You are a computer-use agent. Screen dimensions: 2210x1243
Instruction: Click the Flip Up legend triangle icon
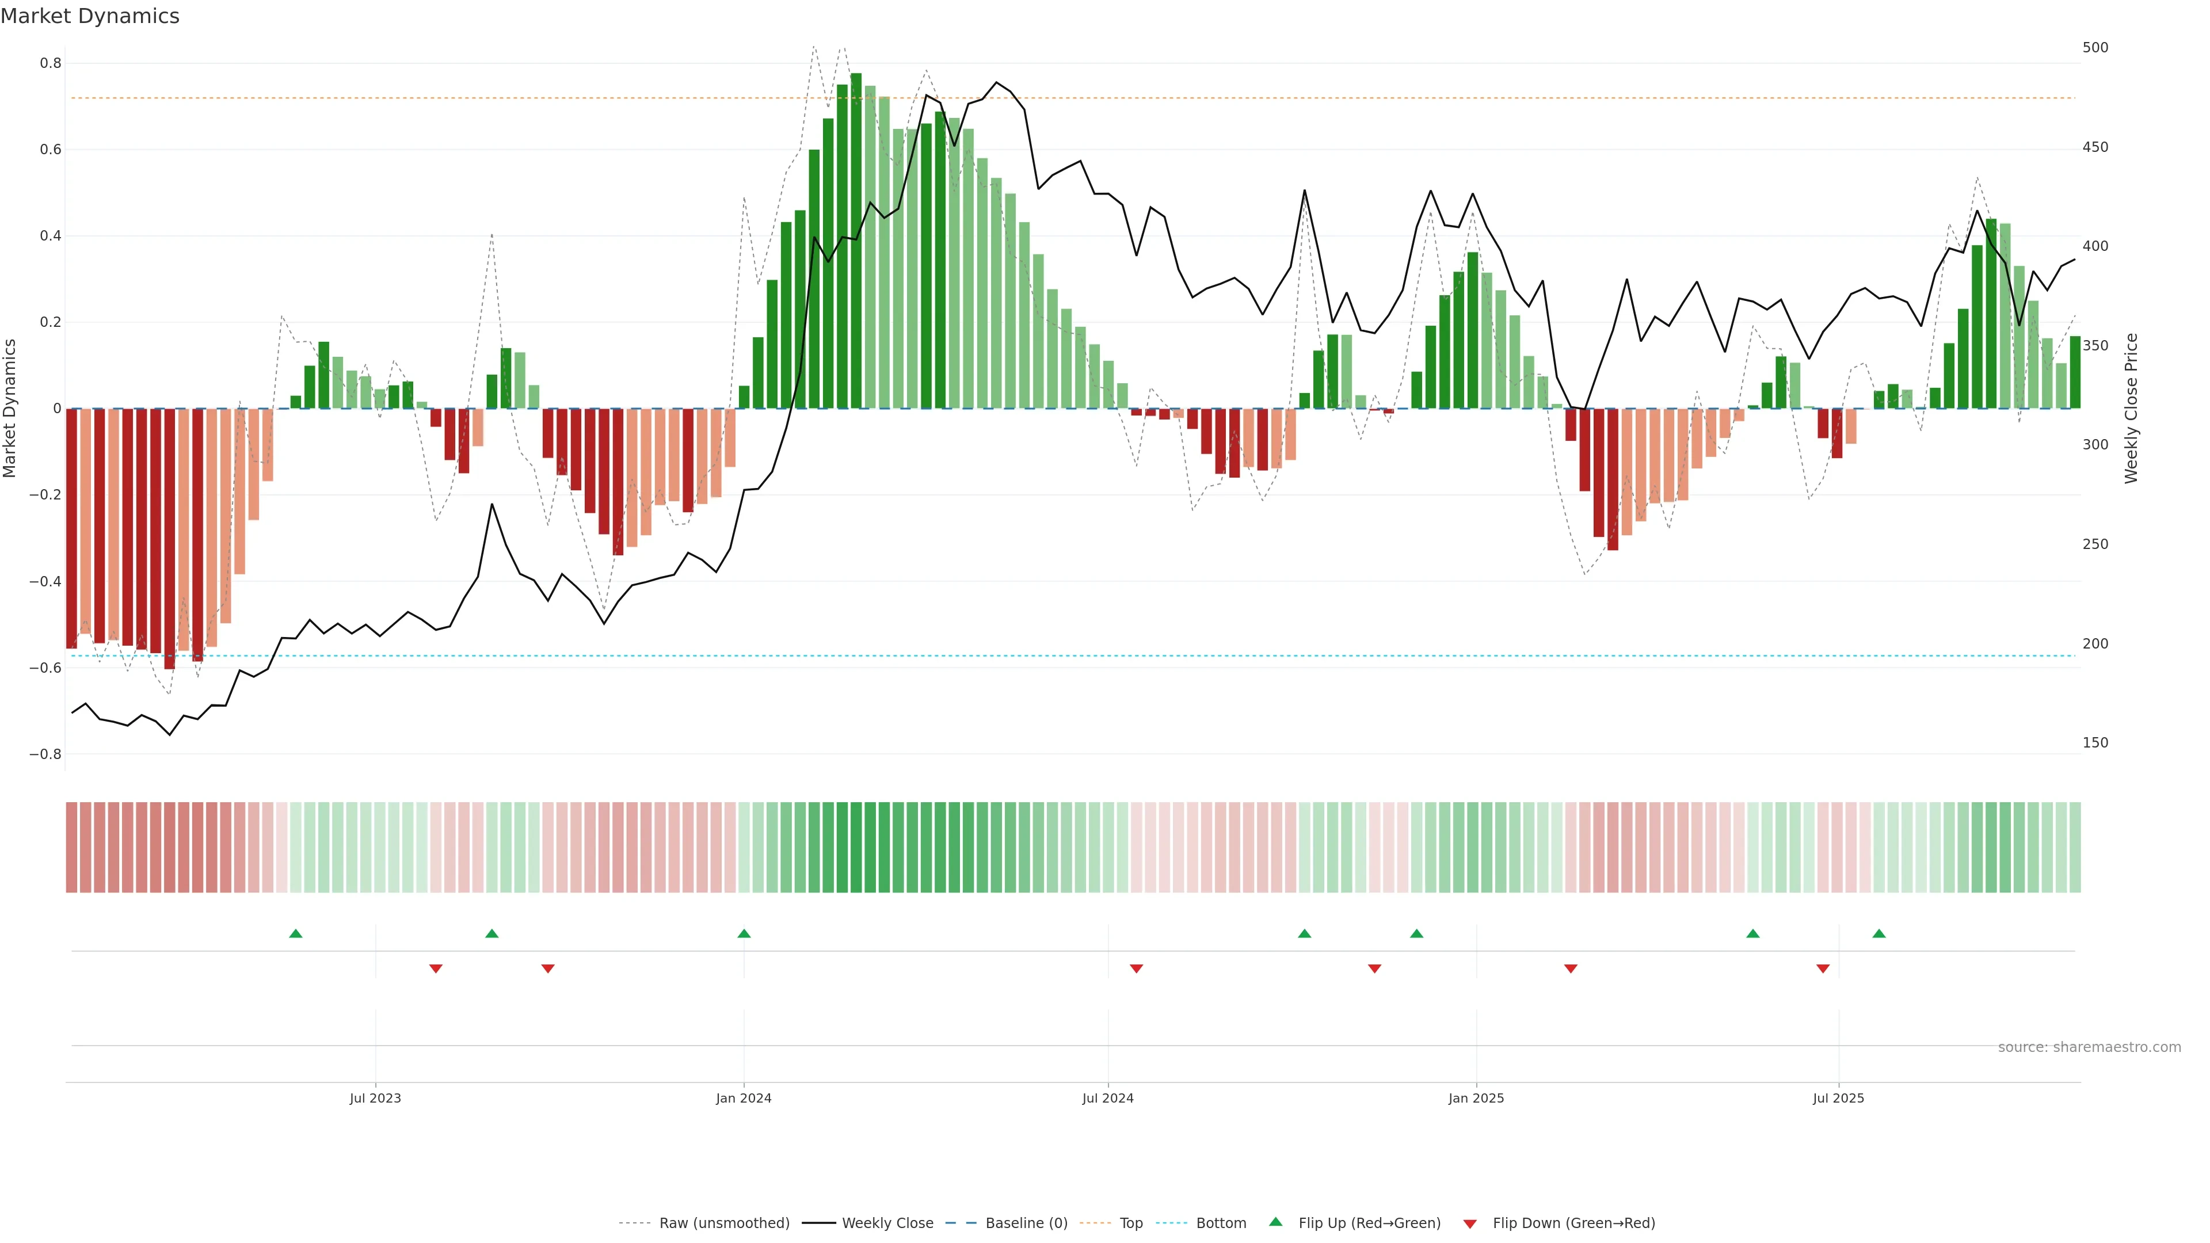pos(1275,1222)
